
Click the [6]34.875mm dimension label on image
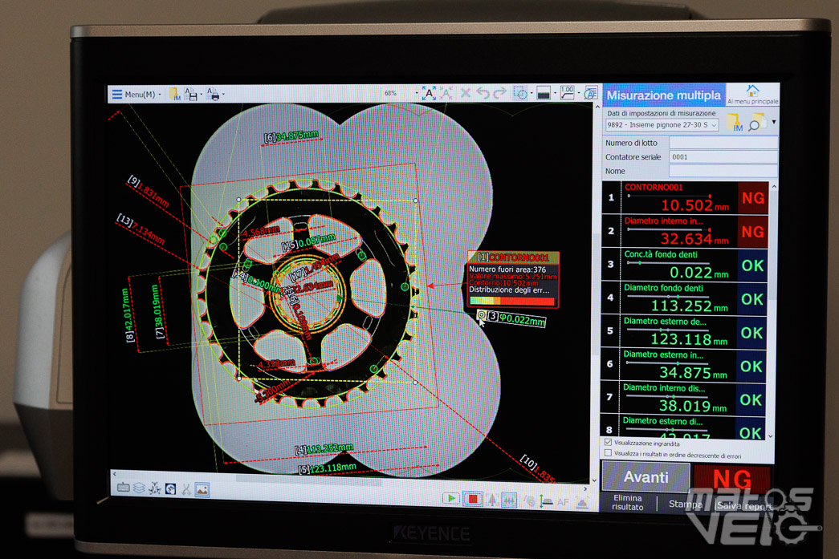(291, 136)
